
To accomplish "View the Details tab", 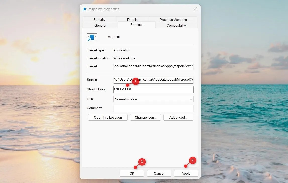I will pos(132,19).
